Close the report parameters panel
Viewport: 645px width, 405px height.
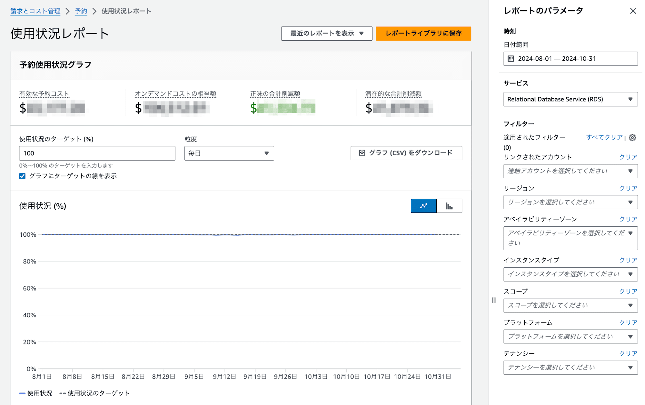coord(633,11)
